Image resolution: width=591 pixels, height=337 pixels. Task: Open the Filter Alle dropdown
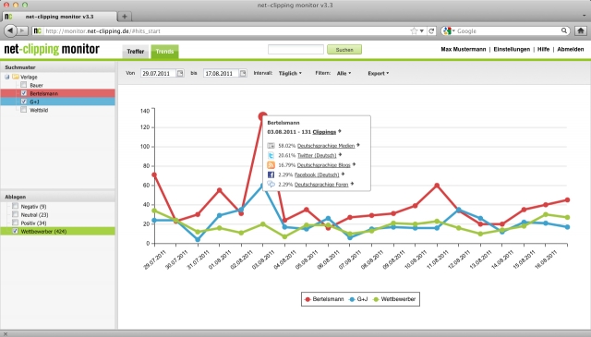click(344, 73)
